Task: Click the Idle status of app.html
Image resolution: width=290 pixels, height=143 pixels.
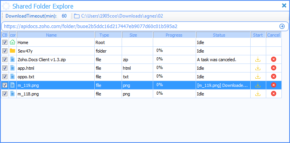Action: coord(200,68)
